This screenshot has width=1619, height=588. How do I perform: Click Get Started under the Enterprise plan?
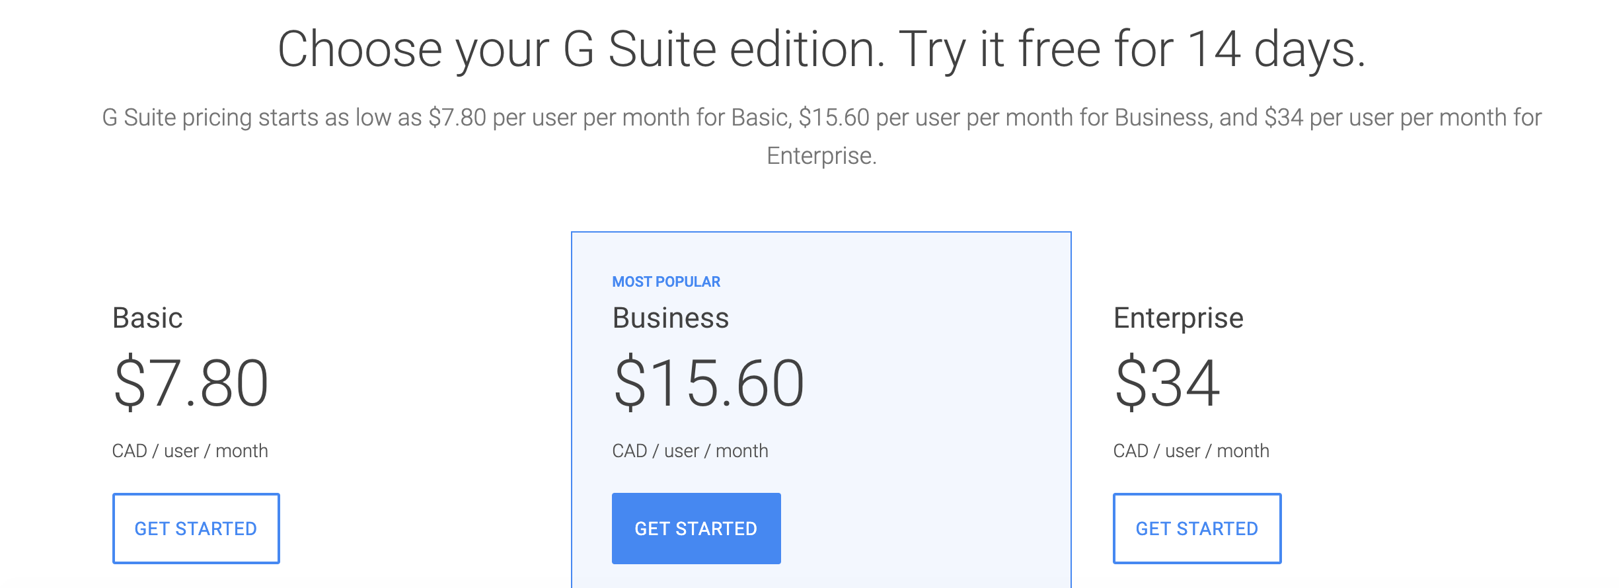click(x=1197, y=529)
